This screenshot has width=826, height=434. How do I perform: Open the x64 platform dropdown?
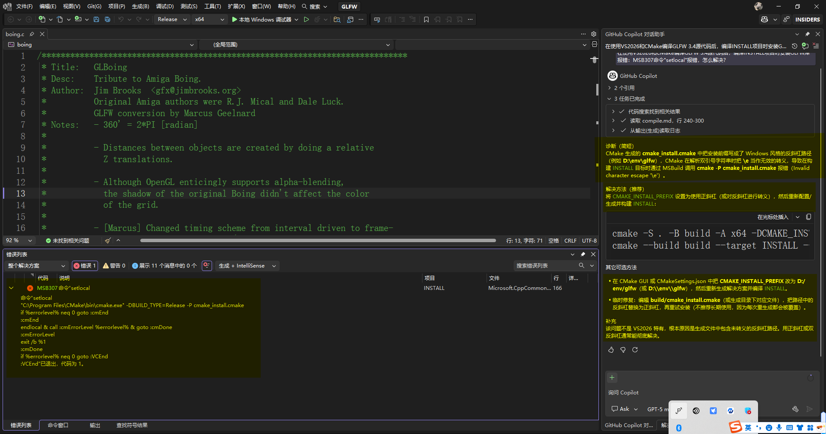click(210, 19)
